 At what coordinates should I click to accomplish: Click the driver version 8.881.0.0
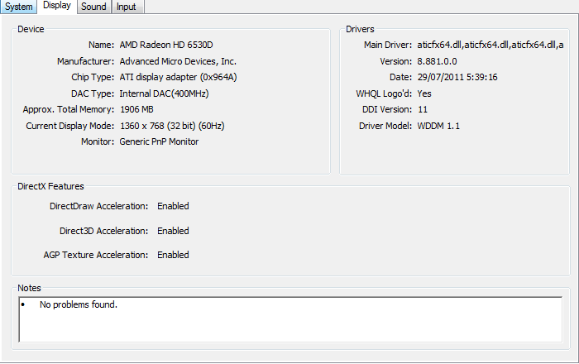[x=438, y=61]
